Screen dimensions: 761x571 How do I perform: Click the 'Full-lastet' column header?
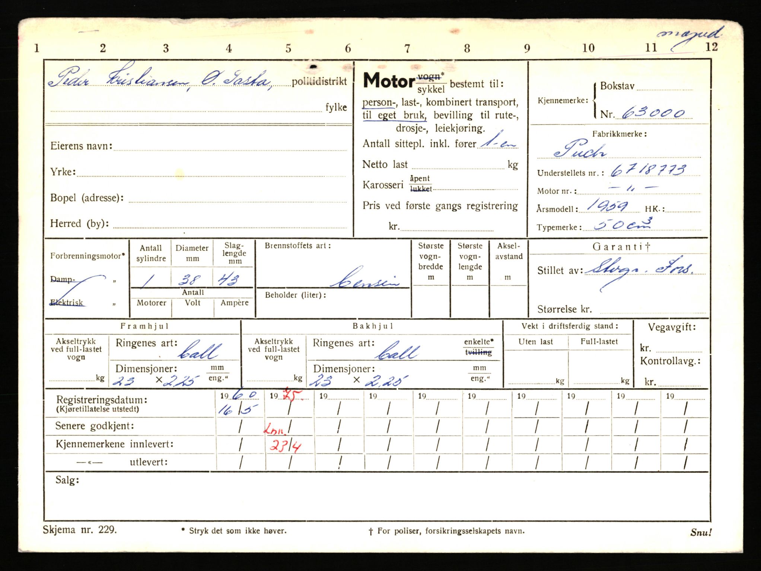[599, 342]
